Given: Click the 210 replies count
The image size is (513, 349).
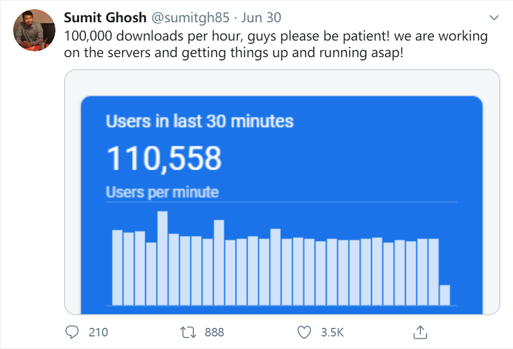Looking at the screenshot, I should tap(98, 332).
